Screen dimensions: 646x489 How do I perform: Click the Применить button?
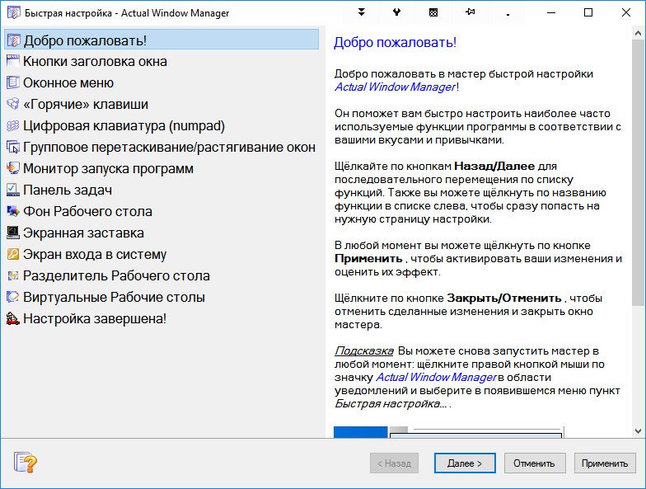605,463
